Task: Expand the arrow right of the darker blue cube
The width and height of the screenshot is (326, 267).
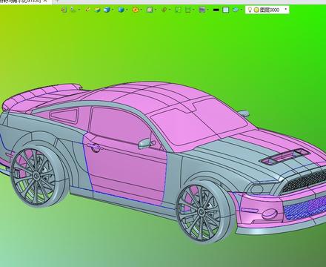Action: tap(127, 10)
